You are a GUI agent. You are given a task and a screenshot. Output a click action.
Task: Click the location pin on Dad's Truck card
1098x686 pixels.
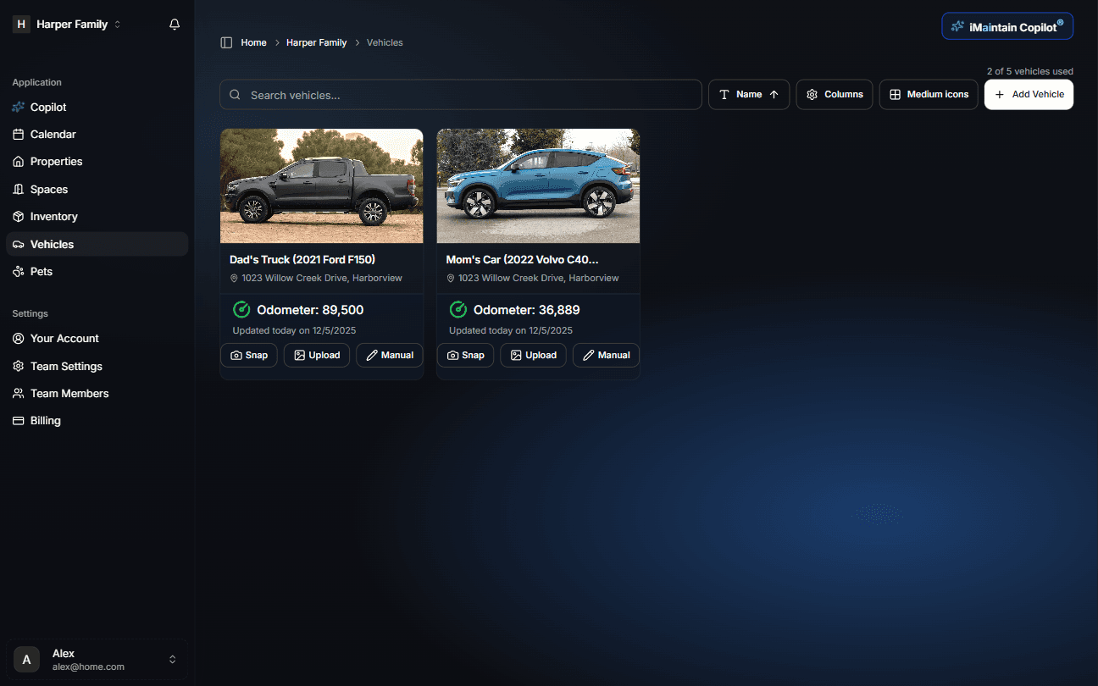click(235, 278)
